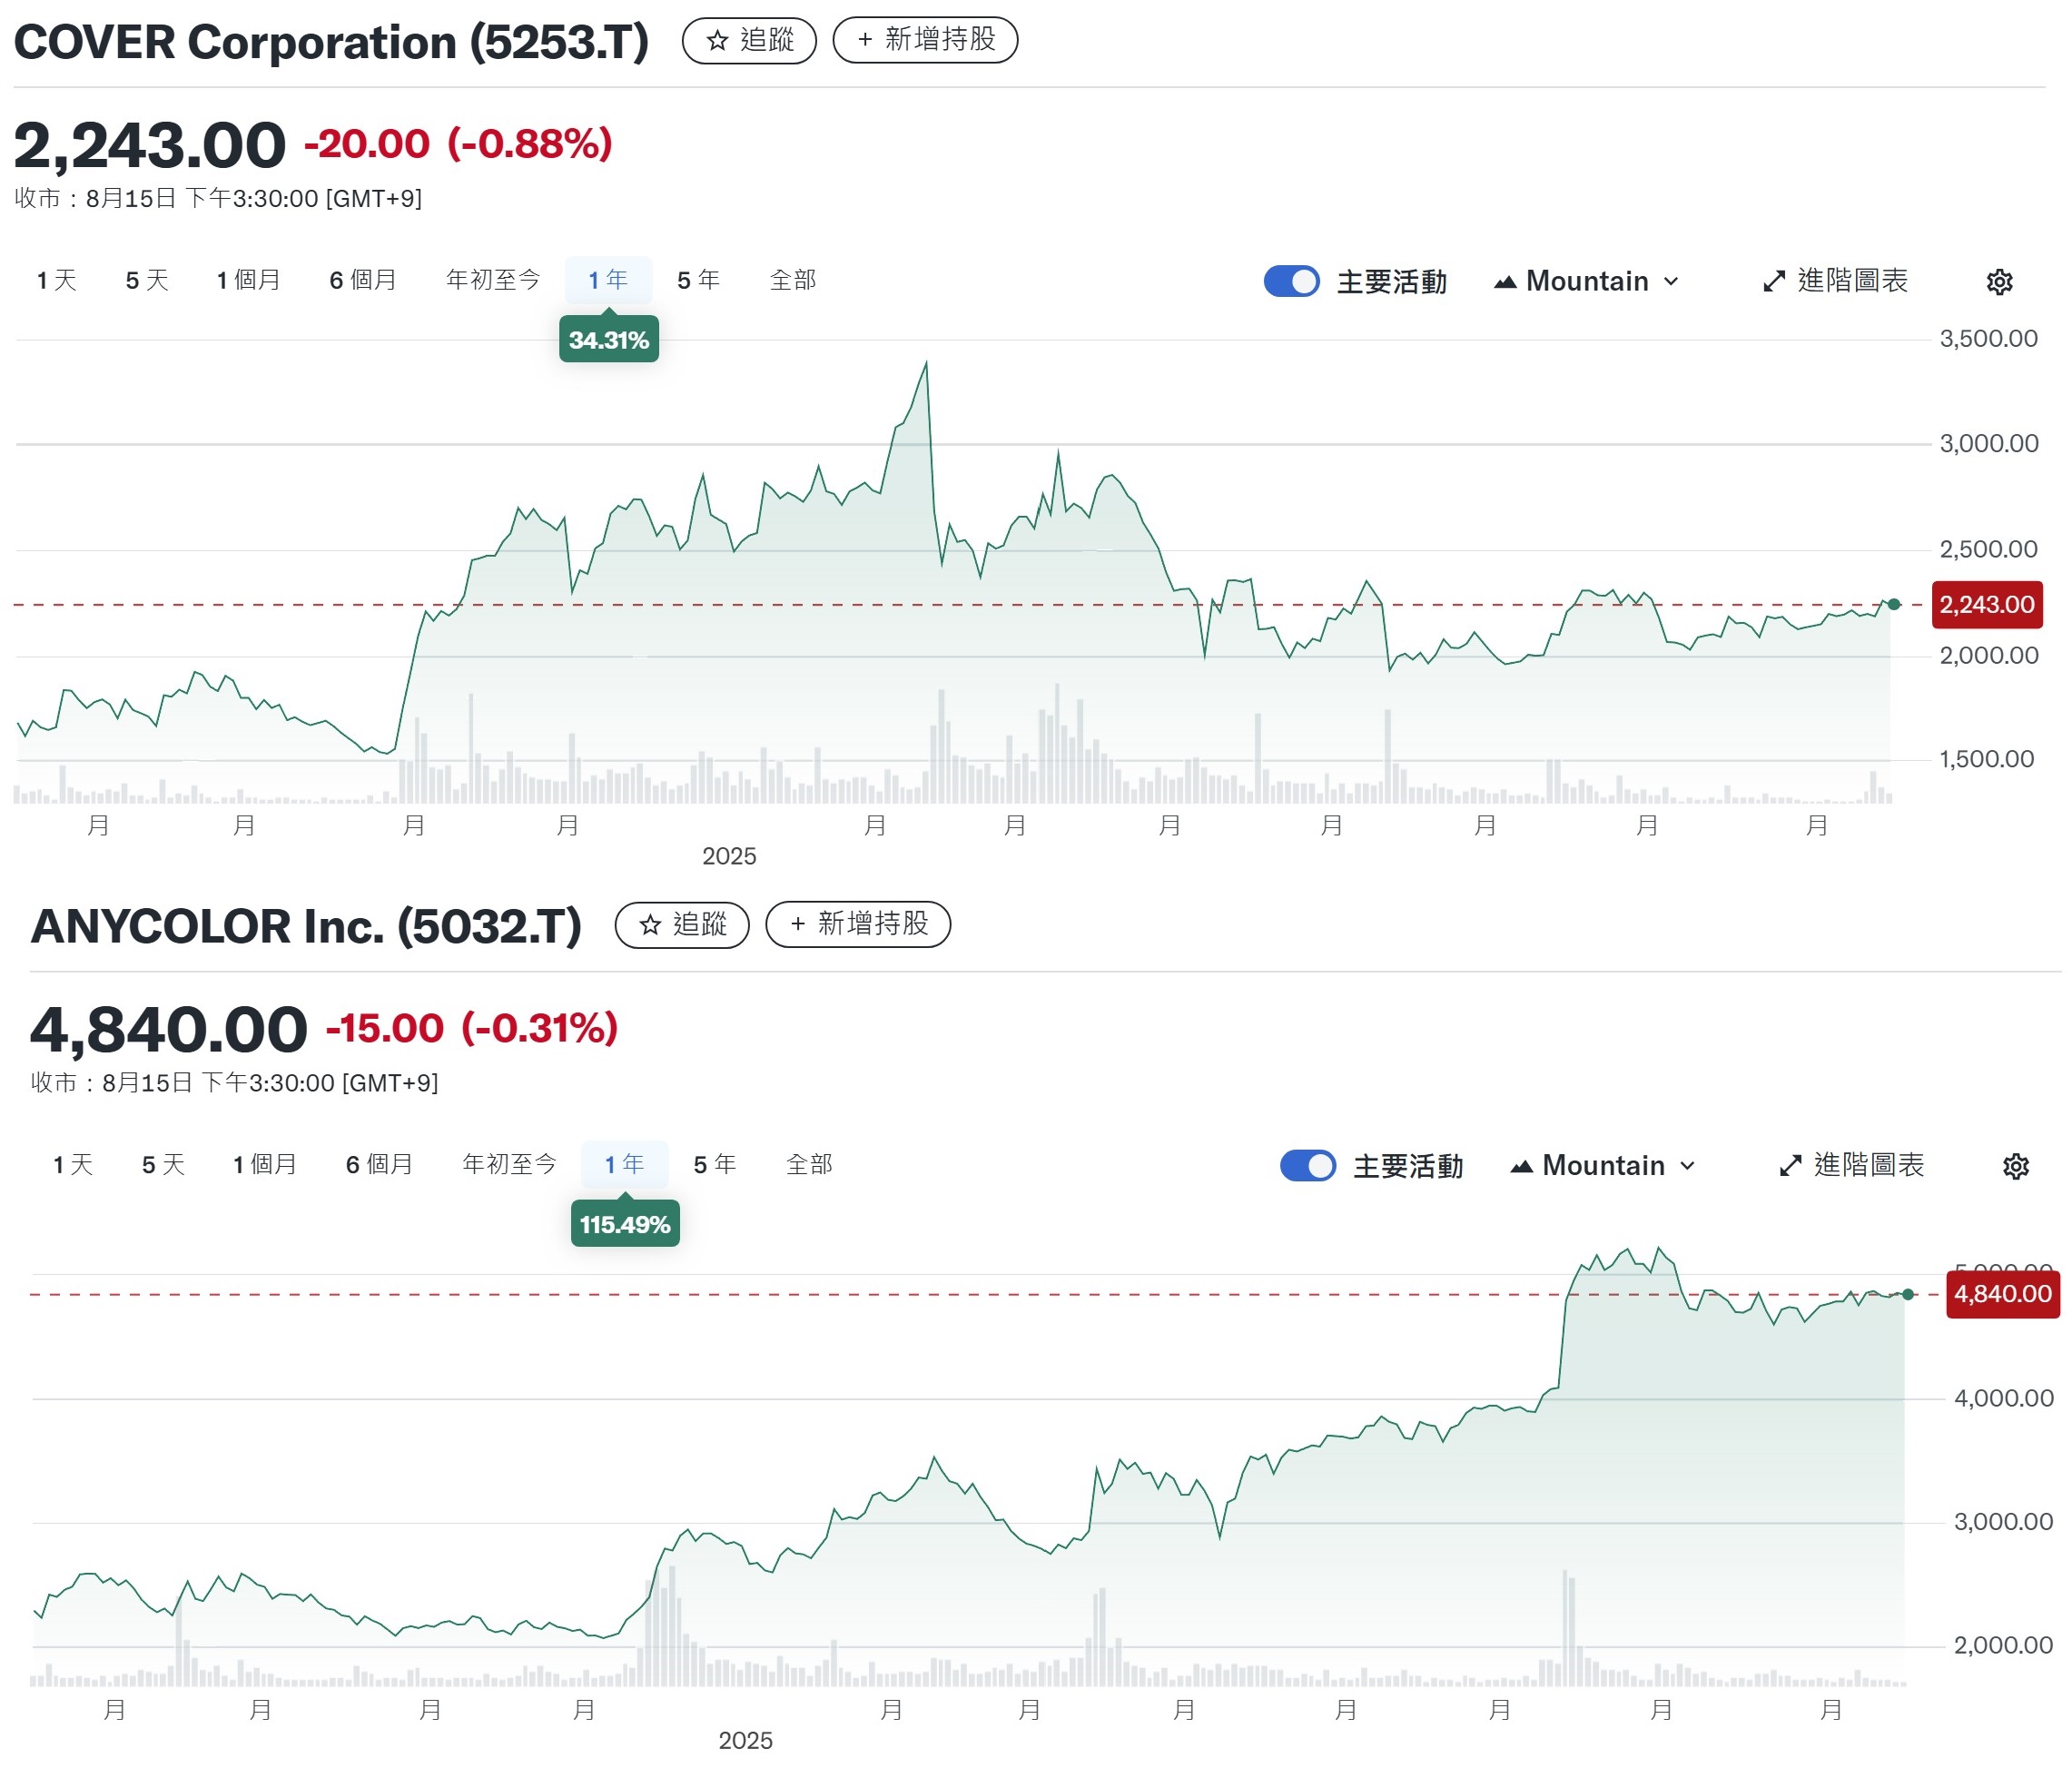Select 全部 range on ANYCOLOR chart
Screen dimensions: 2072x1778
click(x=809, y=1165)
